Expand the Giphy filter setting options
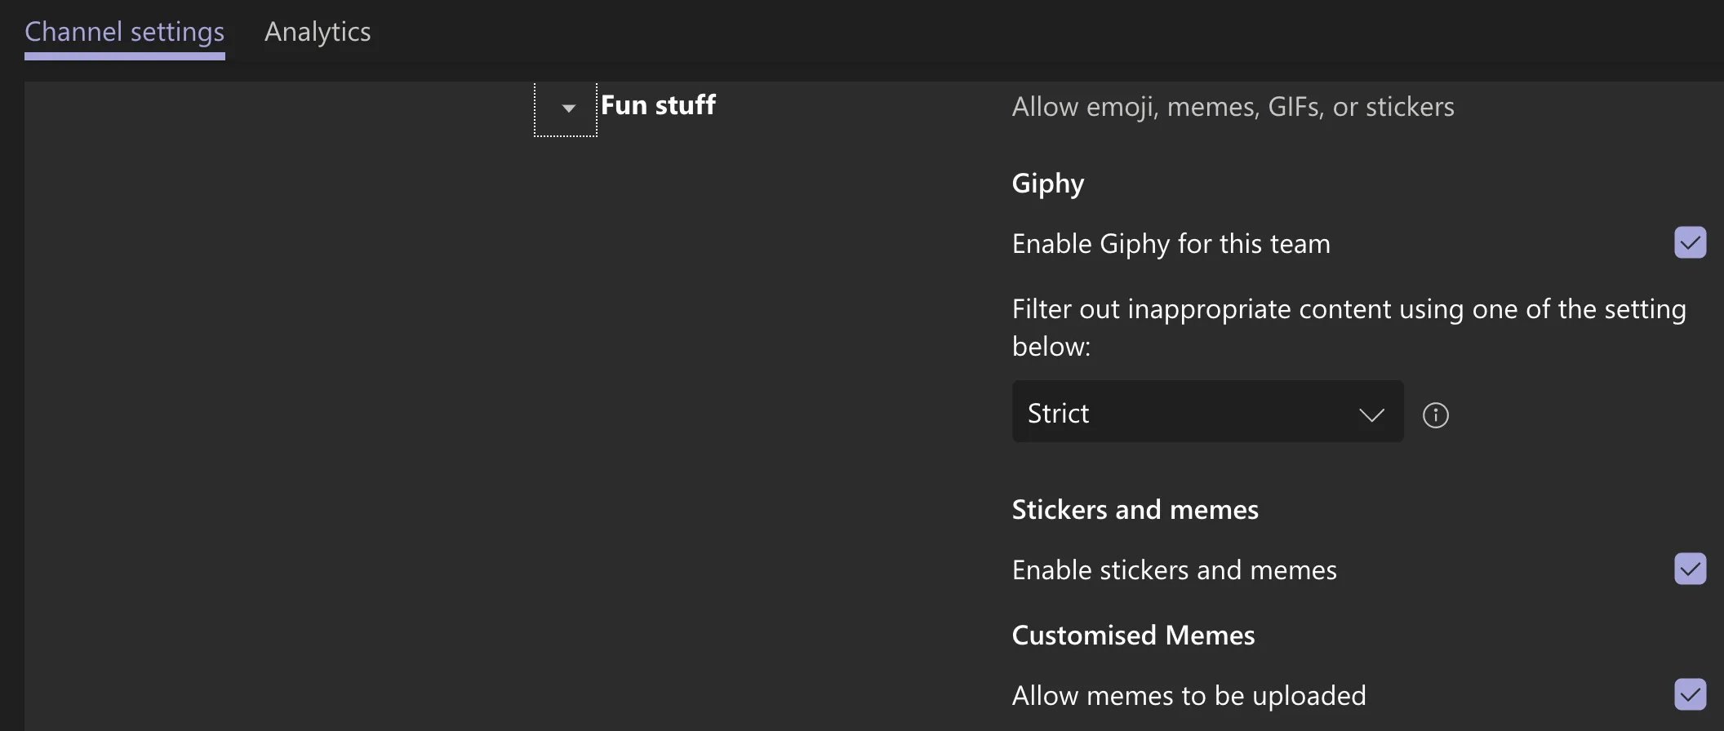The height and width of the screenshot is (731, 1724). (1206, 412)
